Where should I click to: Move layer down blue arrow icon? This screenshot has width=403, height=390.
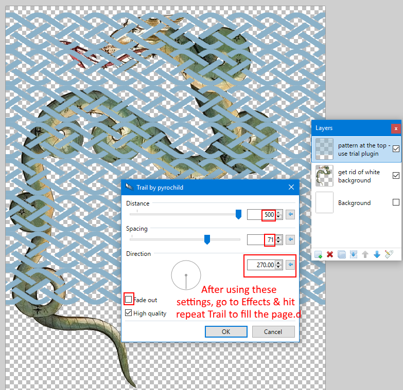pyautogui.click(x=377, y=254)
